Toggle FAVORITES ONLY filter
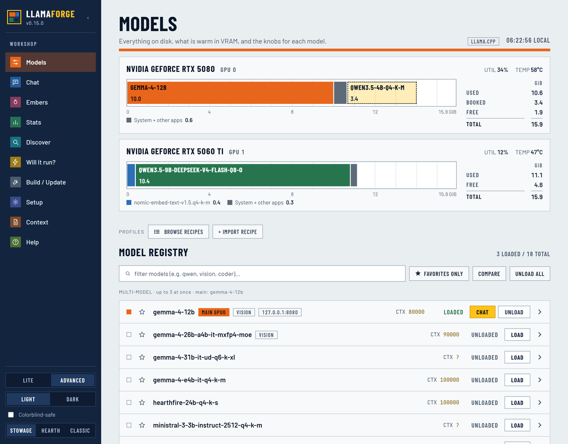 (439, 274)
